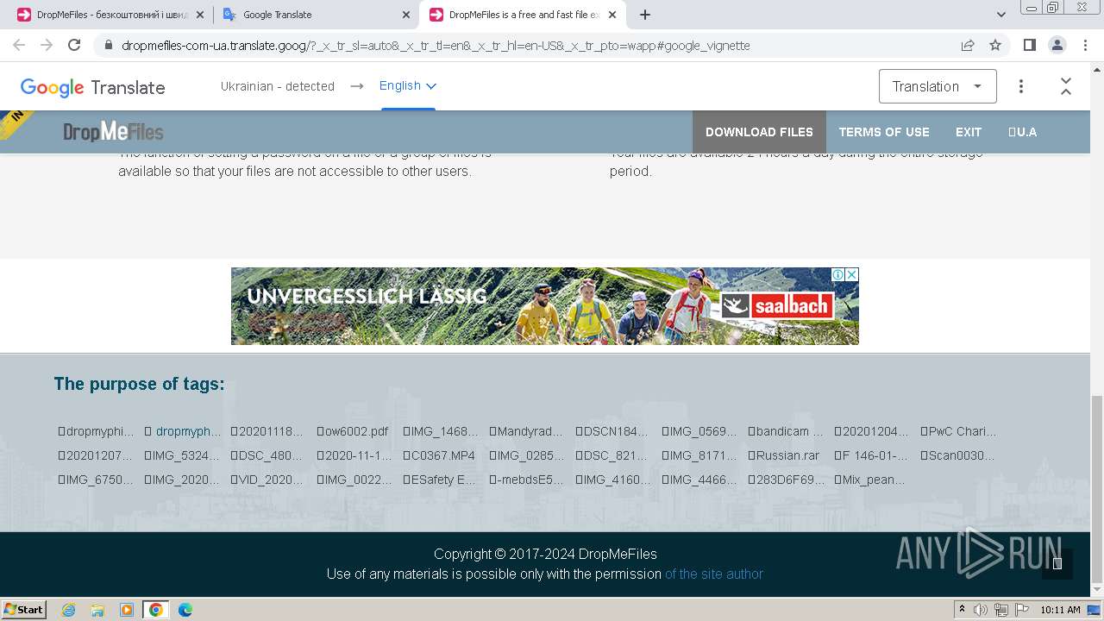Collapse the Google Translate bar
This screenshot has width=1104, height=621.
(x=1066, y=86)
